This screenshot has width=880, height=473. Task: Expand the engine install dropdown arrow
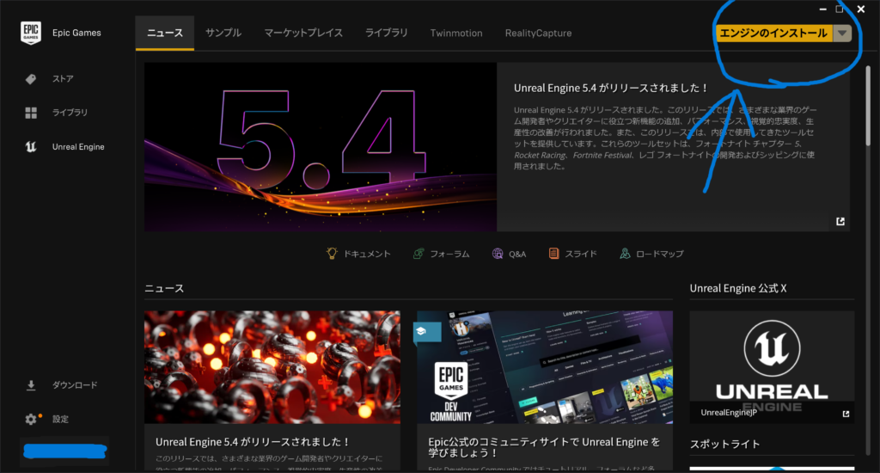click(843, 34)
